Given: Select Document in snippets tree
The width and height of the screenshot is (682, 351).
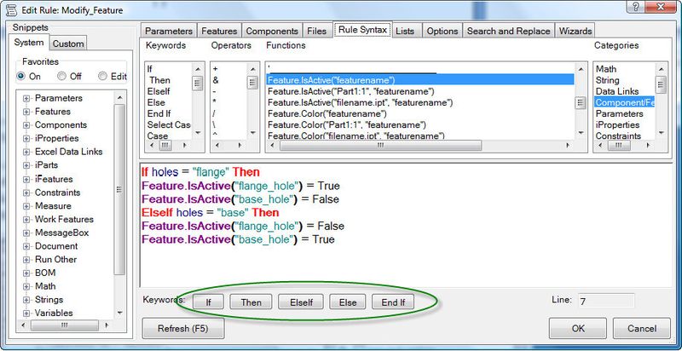Looking at the screenshot, I should click(56, 246).
